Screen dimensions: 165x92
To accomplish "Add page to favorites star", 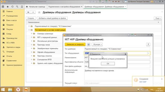I will point(39,13).
